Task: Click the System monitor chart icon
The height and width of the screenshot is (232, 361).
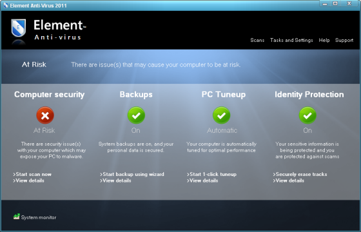Action: coord(16,217)
